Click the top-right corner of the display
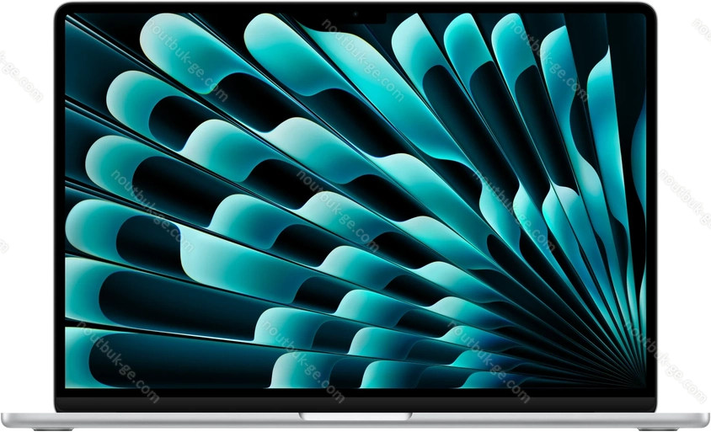The height and width of the screenshot is (432, 711). (x=644, y=15)
